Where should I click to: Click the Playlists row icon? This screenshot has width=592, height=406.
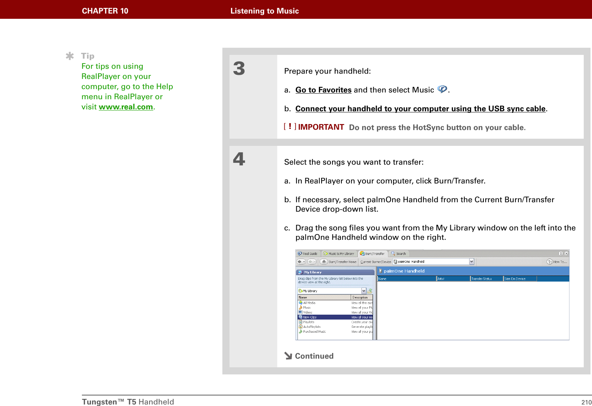coord(301,322)
